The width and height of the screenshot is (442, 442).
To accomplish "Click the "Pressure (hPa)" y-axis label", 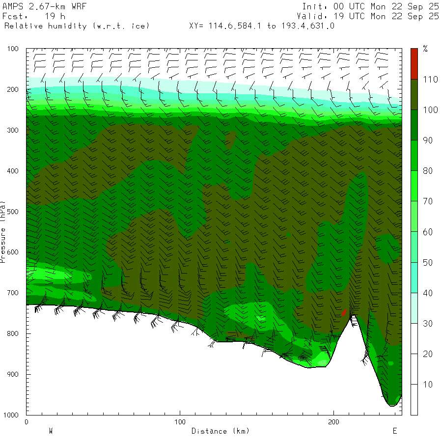I will click(3, 231).
